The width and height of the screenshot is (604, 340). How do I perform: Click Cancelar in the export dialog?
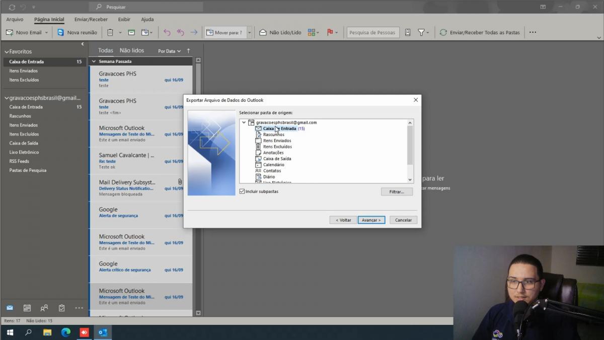[403, 220]
